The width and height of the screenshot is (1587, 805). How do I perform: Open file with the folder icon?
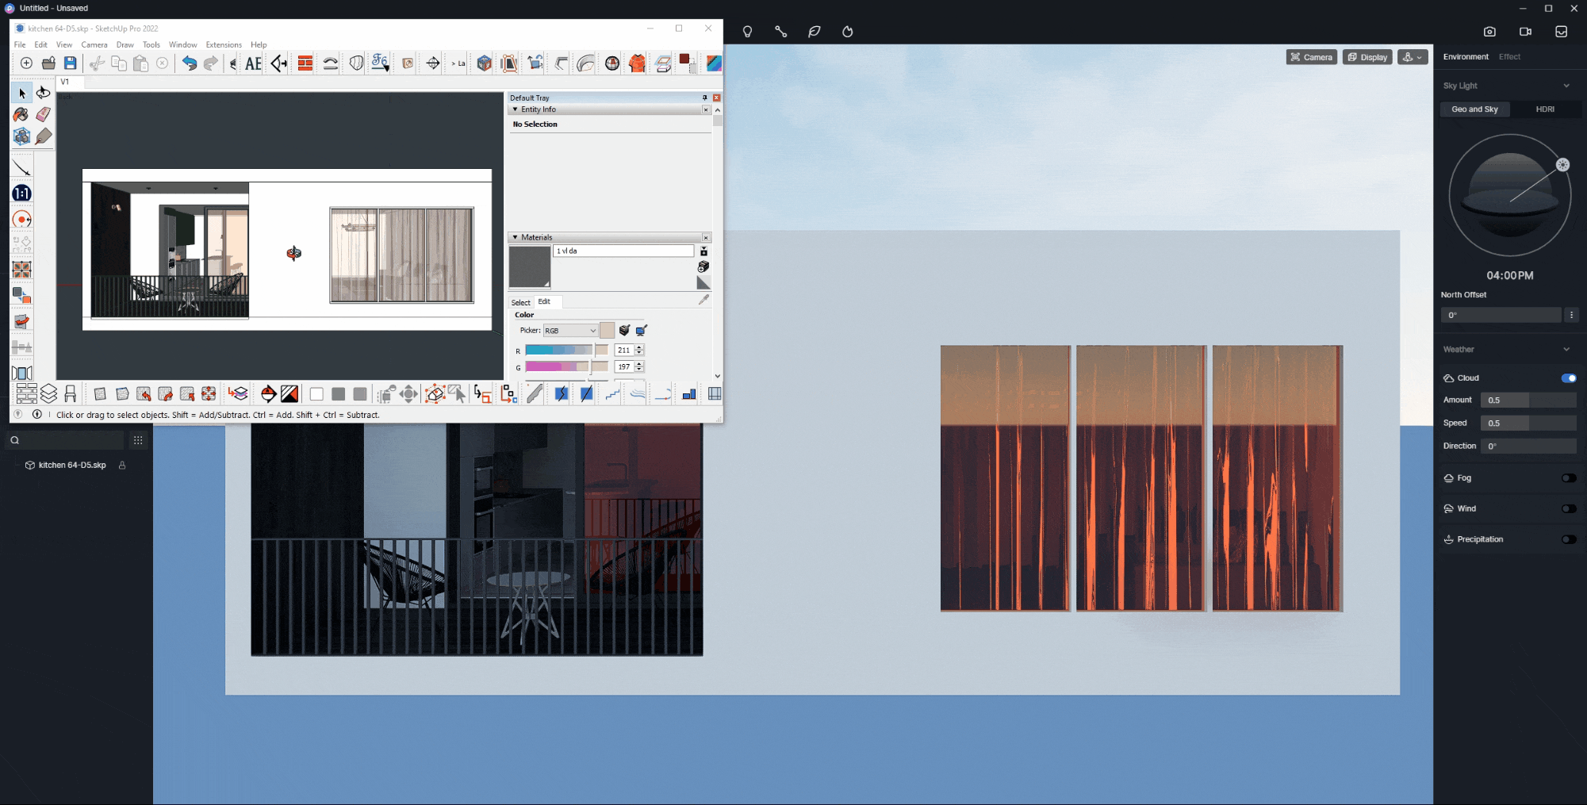(x=48, y=63)
